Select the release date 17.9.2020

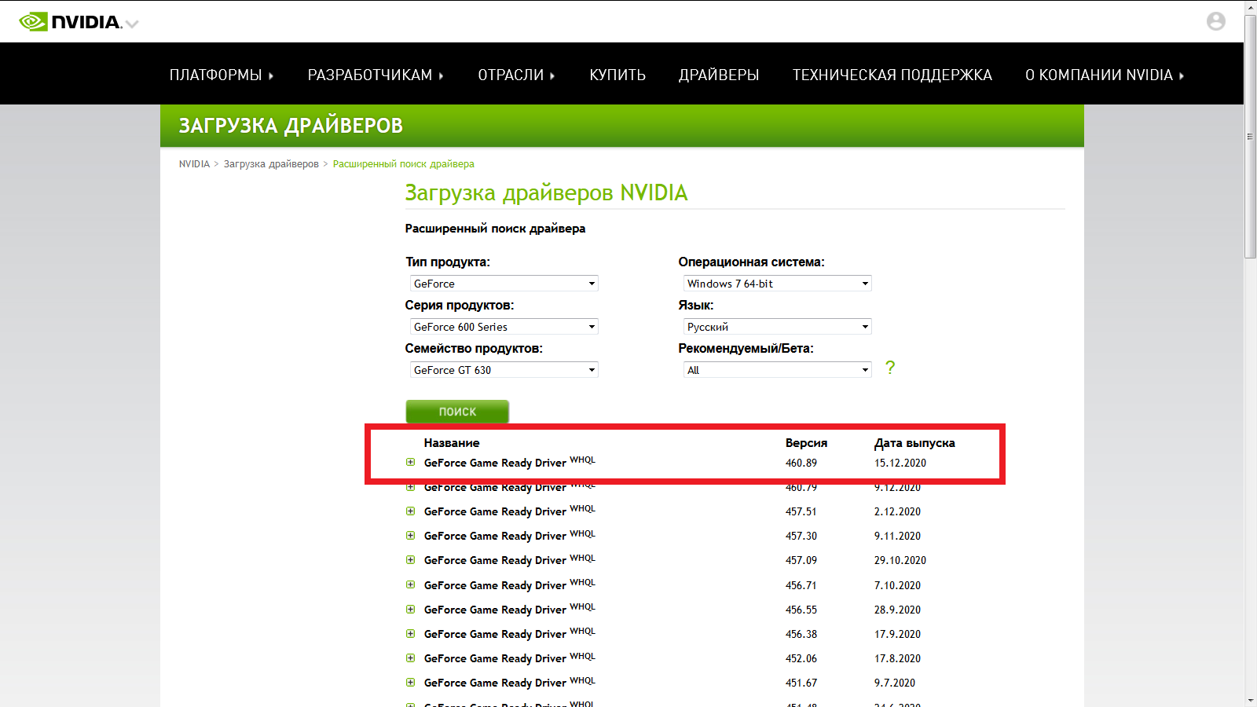897,634
